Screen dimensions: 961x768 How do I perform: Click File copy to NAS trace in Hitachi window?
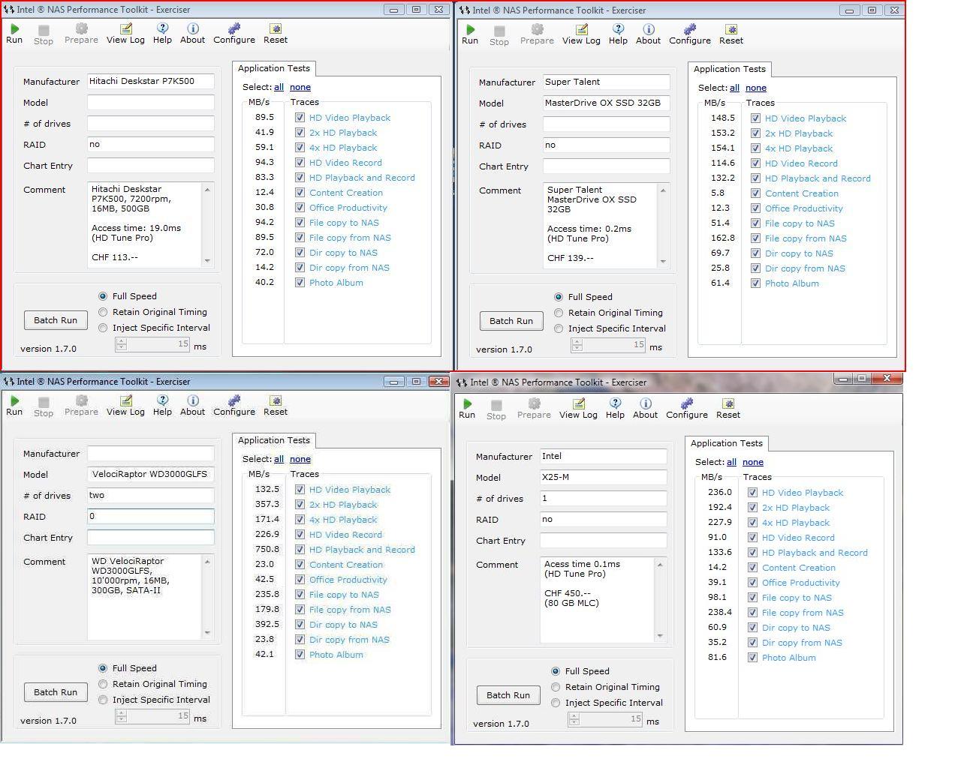pyautogui.click(x=344, y=223)
